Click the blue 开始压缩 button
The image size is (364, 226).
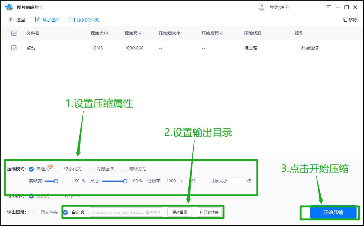(333, 212)
